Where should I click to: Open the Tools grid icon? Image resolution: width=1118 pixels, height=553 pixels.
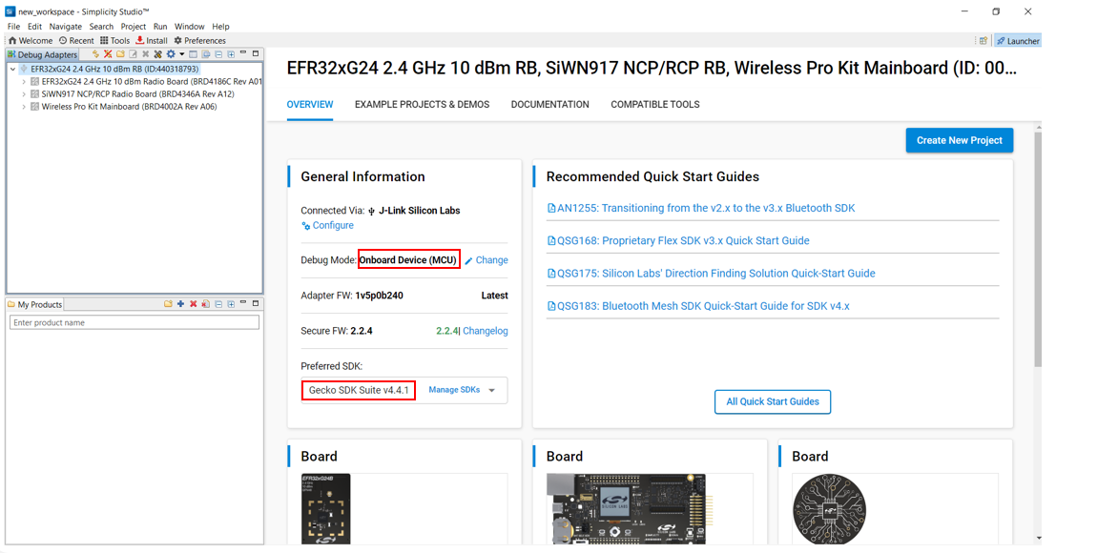coord(104,41)
